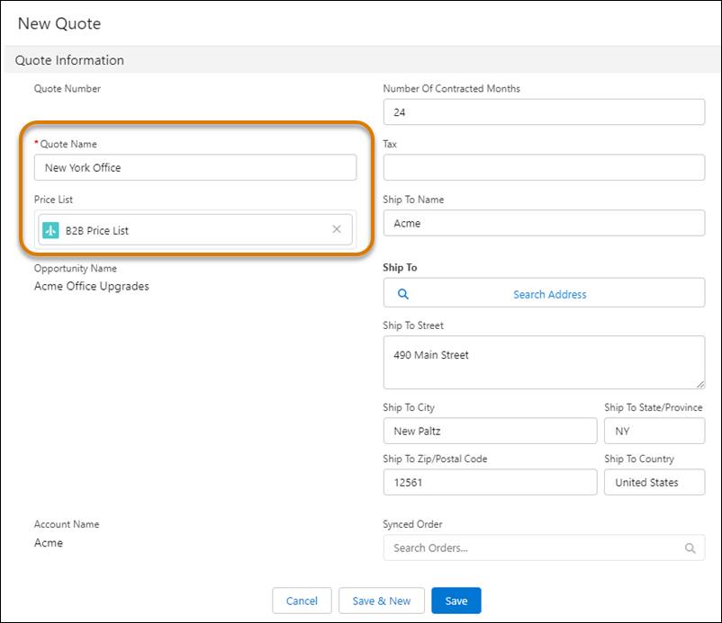The height and width of the screenshot is (623, 722).
Task: Click the empty Tax field
Action: pos(543,167)
